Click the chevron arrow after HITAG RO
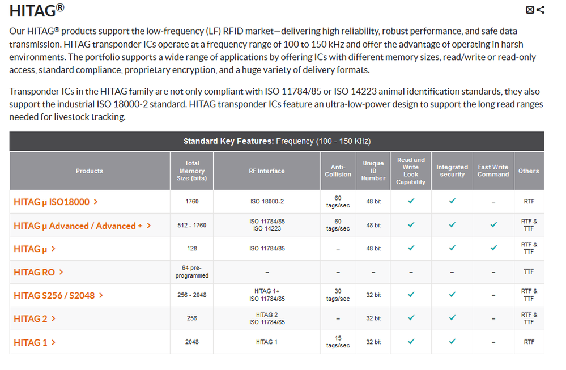 pyautogui.click(x=61, y=273)
